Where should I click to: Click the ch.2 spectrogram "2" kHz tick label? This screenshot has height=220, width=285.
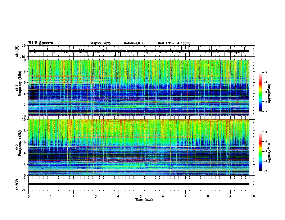coord(26,164)
